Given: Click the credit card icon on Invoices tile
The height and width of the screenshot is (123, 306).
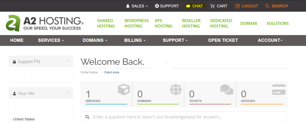Looking at the screenshot, I should pyautogui.click(x=279, y=90).
